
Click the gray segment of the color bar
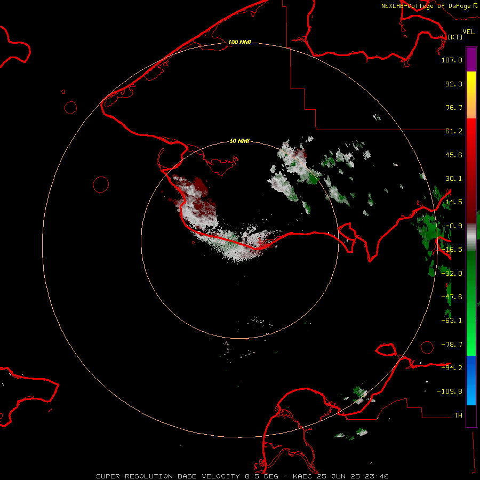pyautogui.click(x=471, y=237)
